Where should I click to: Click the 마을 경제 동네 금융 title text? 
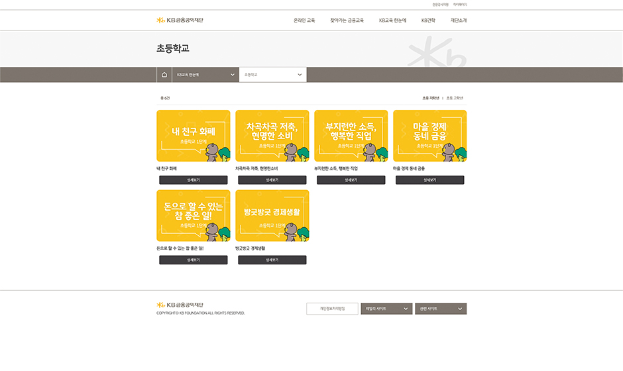409,168
